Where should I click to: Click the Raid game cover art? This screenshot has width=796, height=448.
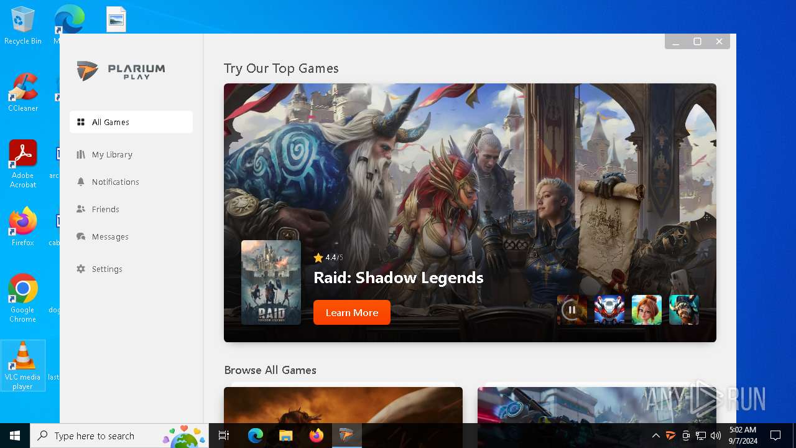(x=271, y=282)
